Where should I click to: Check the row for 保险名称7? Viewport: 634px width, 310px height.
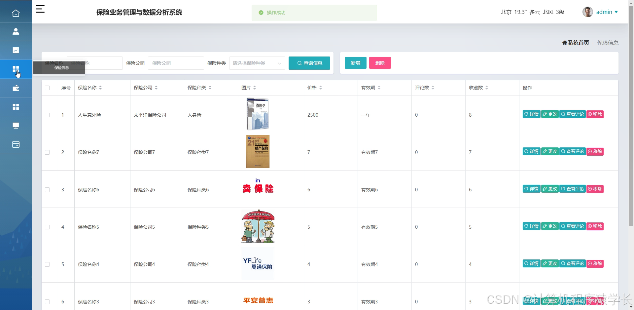point(47,152)
